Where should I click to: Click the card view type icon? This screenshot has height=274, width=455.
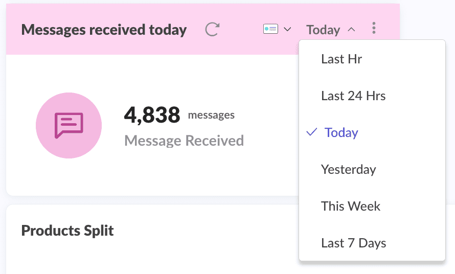[x=270, y=29]
